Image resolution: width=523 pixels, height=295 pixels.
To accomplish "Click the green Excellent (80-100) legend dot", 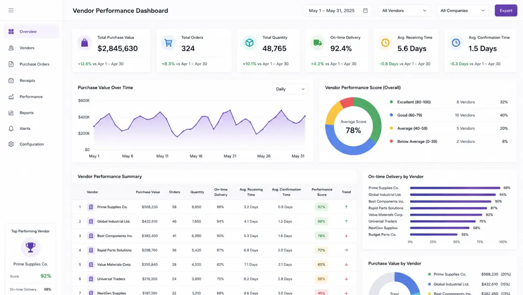I will [x=391, y=102].
